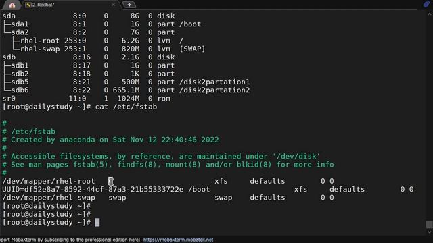The width and height of the screenshot is (433, 243).
Task: Click the '# /etc/fstab' comment line
Action: click(28, 132)
